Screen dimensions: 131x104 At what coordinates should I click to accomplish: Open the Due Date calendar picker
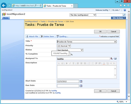coord(81,86)
